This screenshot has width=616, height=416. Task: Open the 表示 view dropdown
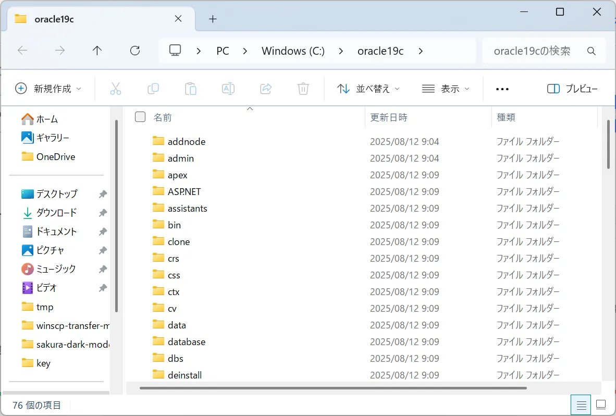[x=446, y=89]
